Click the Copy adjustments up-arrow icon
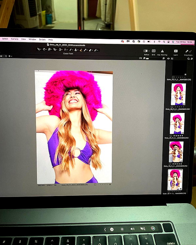The height and width of the screenshot is (245, 196). pos(187,51)
